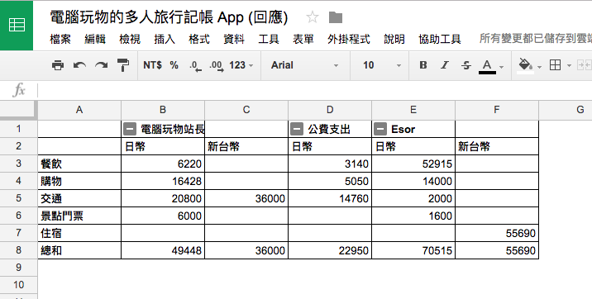Select cell with value 52915
The image size is (592, 299).
[413, 164]
